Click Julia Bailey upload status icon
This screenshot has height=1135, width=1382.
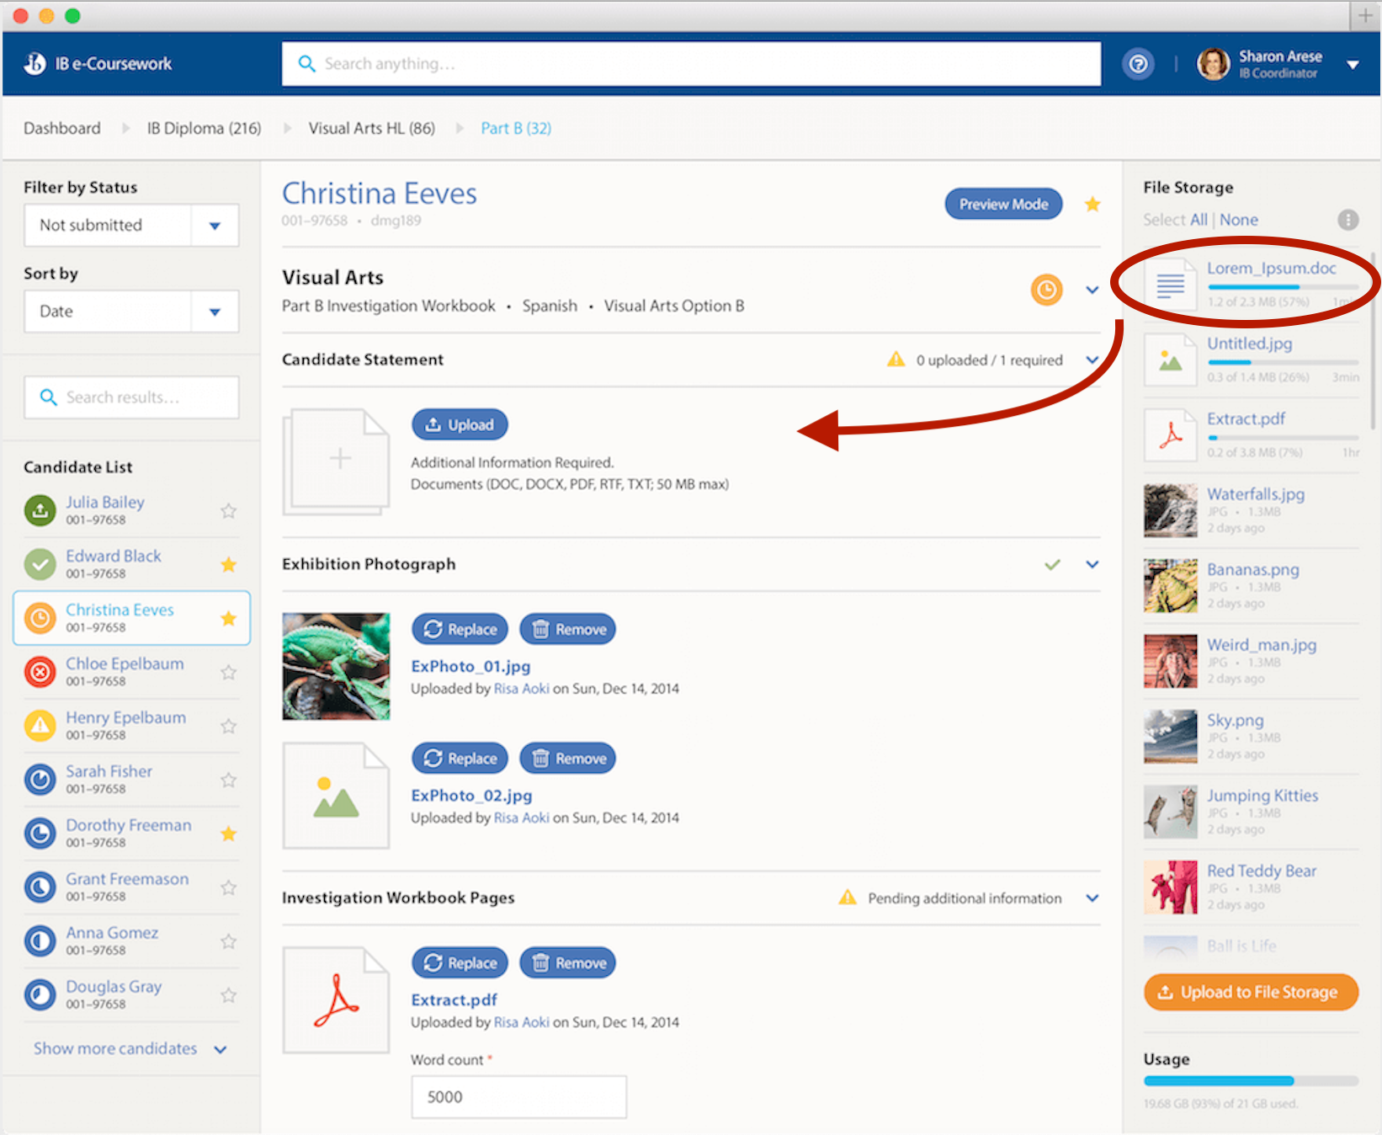[40, 510]
